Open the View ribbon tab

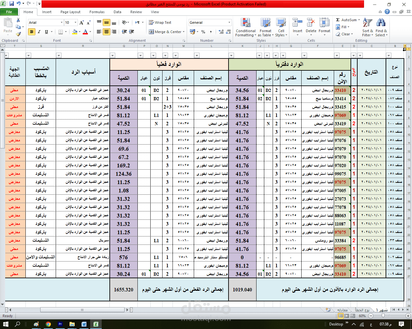pos(155,12)
